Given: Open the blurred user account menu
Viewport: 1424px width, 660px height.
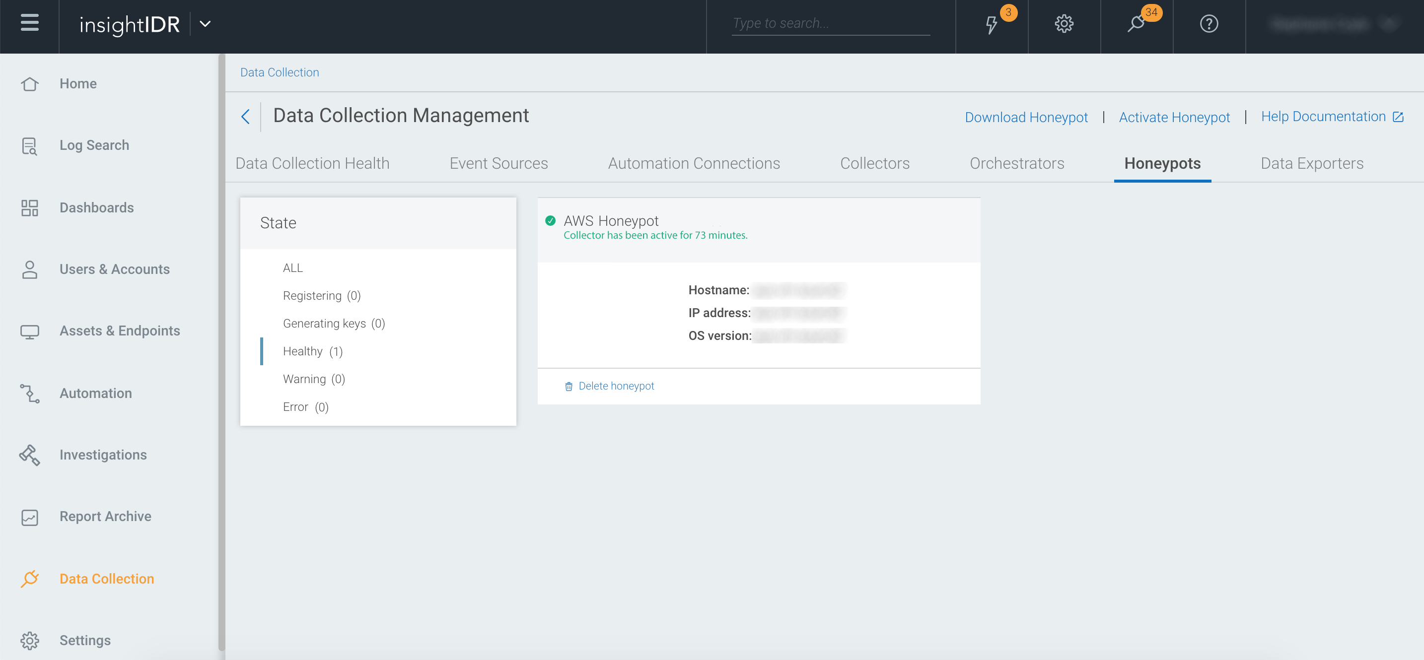Looking at the screenshot, I should pyautogui.click(x=1334, y=24).
